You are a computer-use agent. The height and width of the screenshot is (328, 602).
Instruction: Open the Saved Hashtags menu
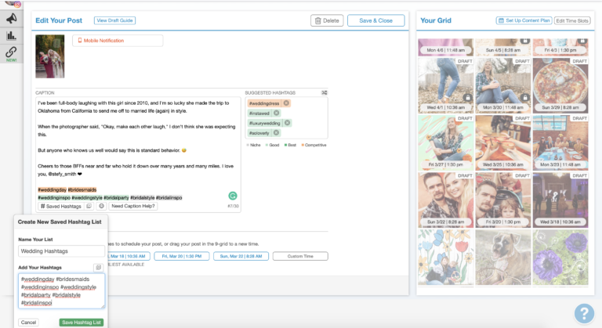point(61,206)
